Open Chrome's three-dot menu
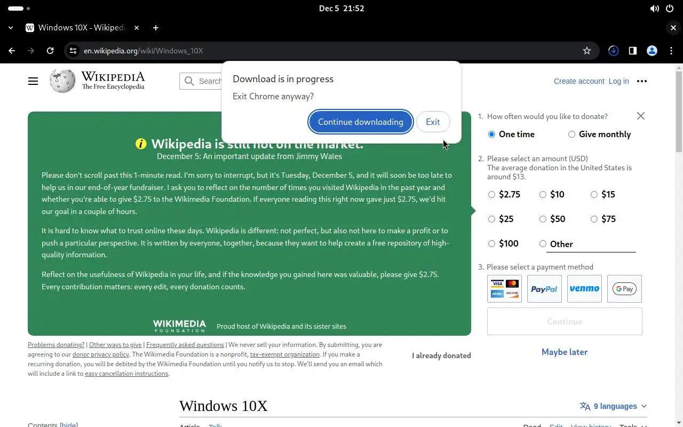 tap(671, 51)
